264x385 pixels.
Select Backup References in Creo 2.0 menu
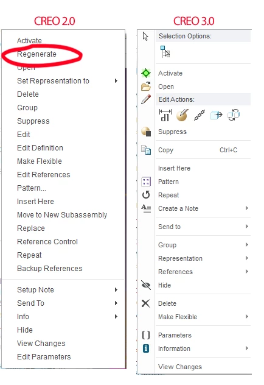click(49, 269)
